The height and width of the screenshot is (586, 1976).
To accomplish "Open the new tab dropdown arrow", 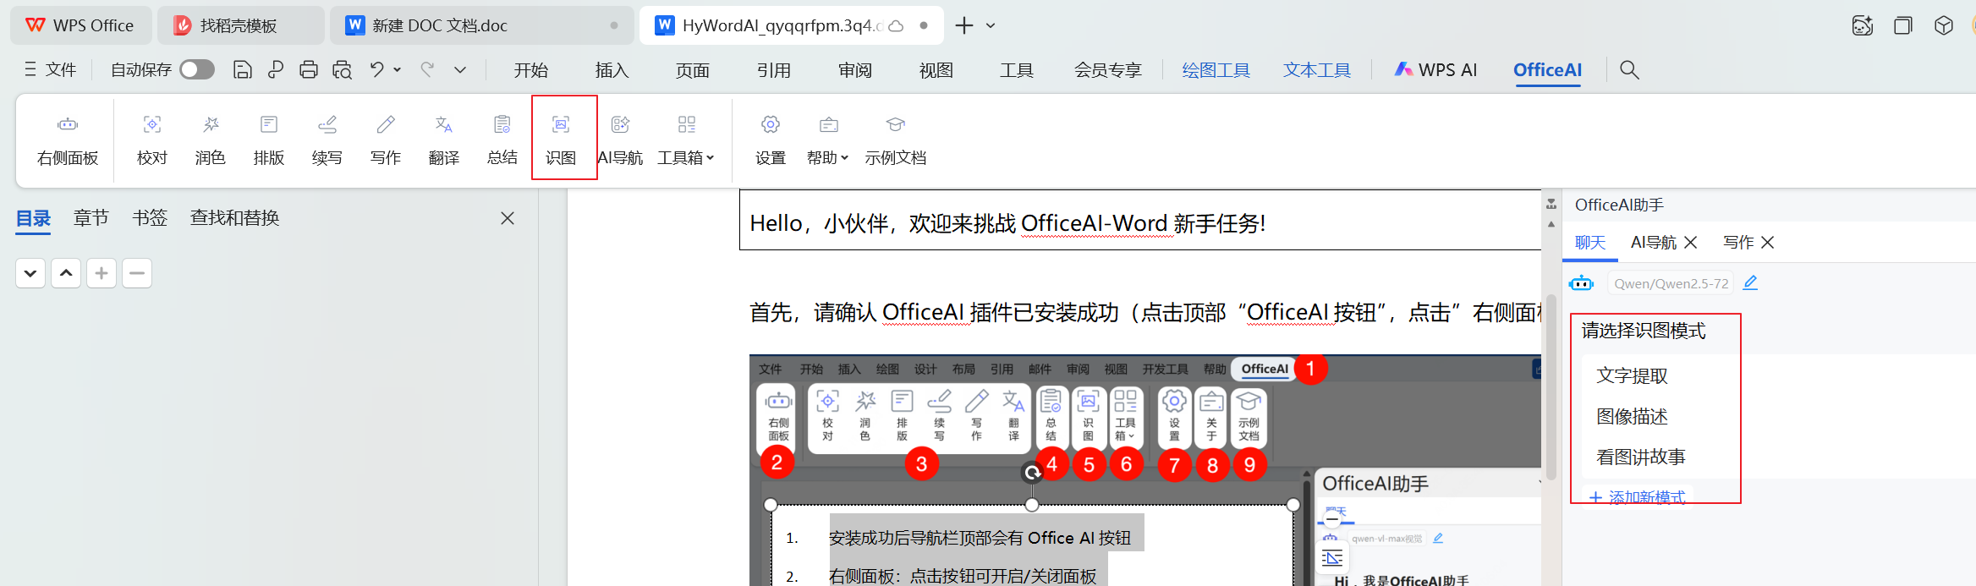I will coord(991,25).
